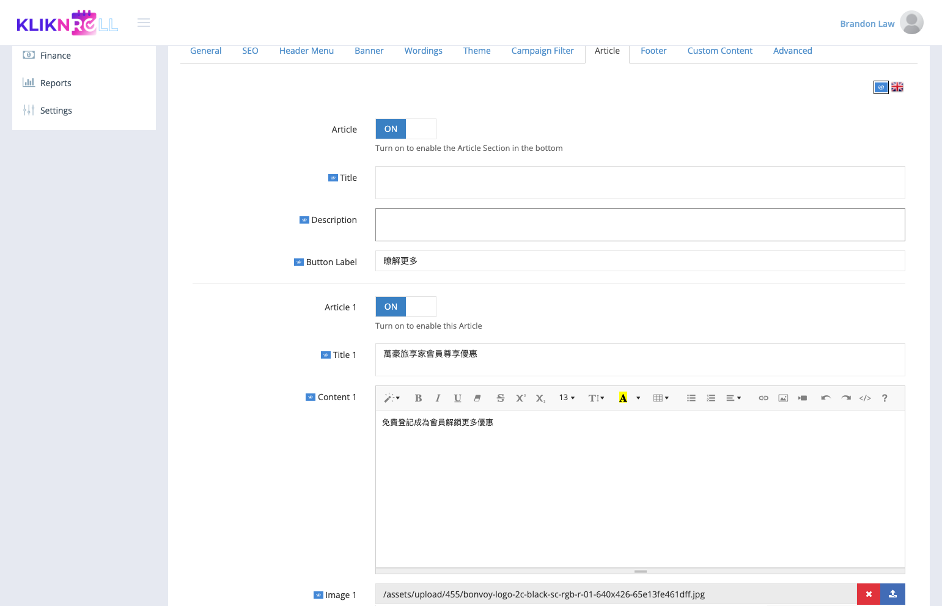The image size is (942, 606).
Task: Select the English UK flag
Action: click(x=897, y=87)
